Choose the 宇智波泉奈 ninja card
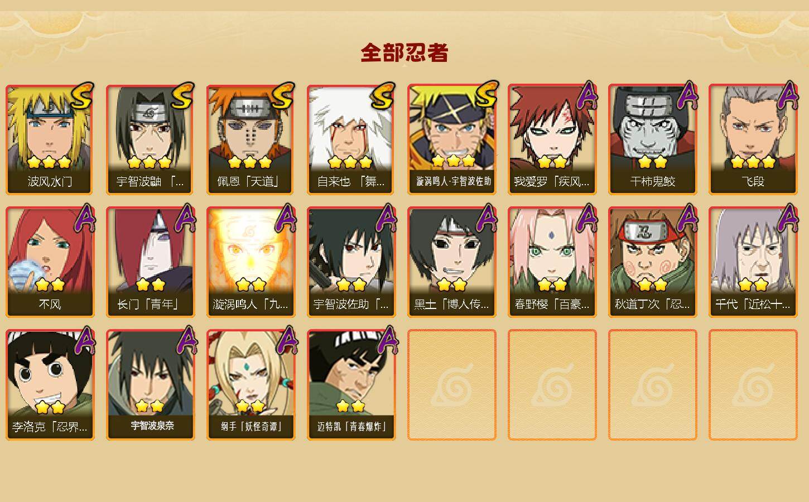 point(151,385)
